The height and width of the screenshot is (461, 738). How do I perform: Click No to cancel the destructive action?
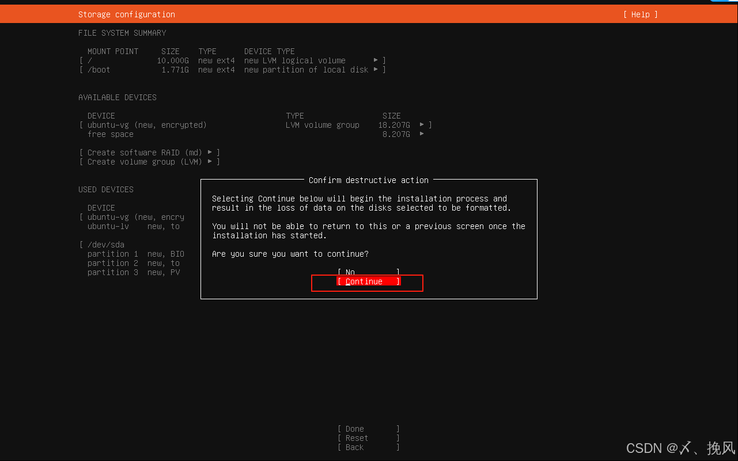[x=368, y=272]
